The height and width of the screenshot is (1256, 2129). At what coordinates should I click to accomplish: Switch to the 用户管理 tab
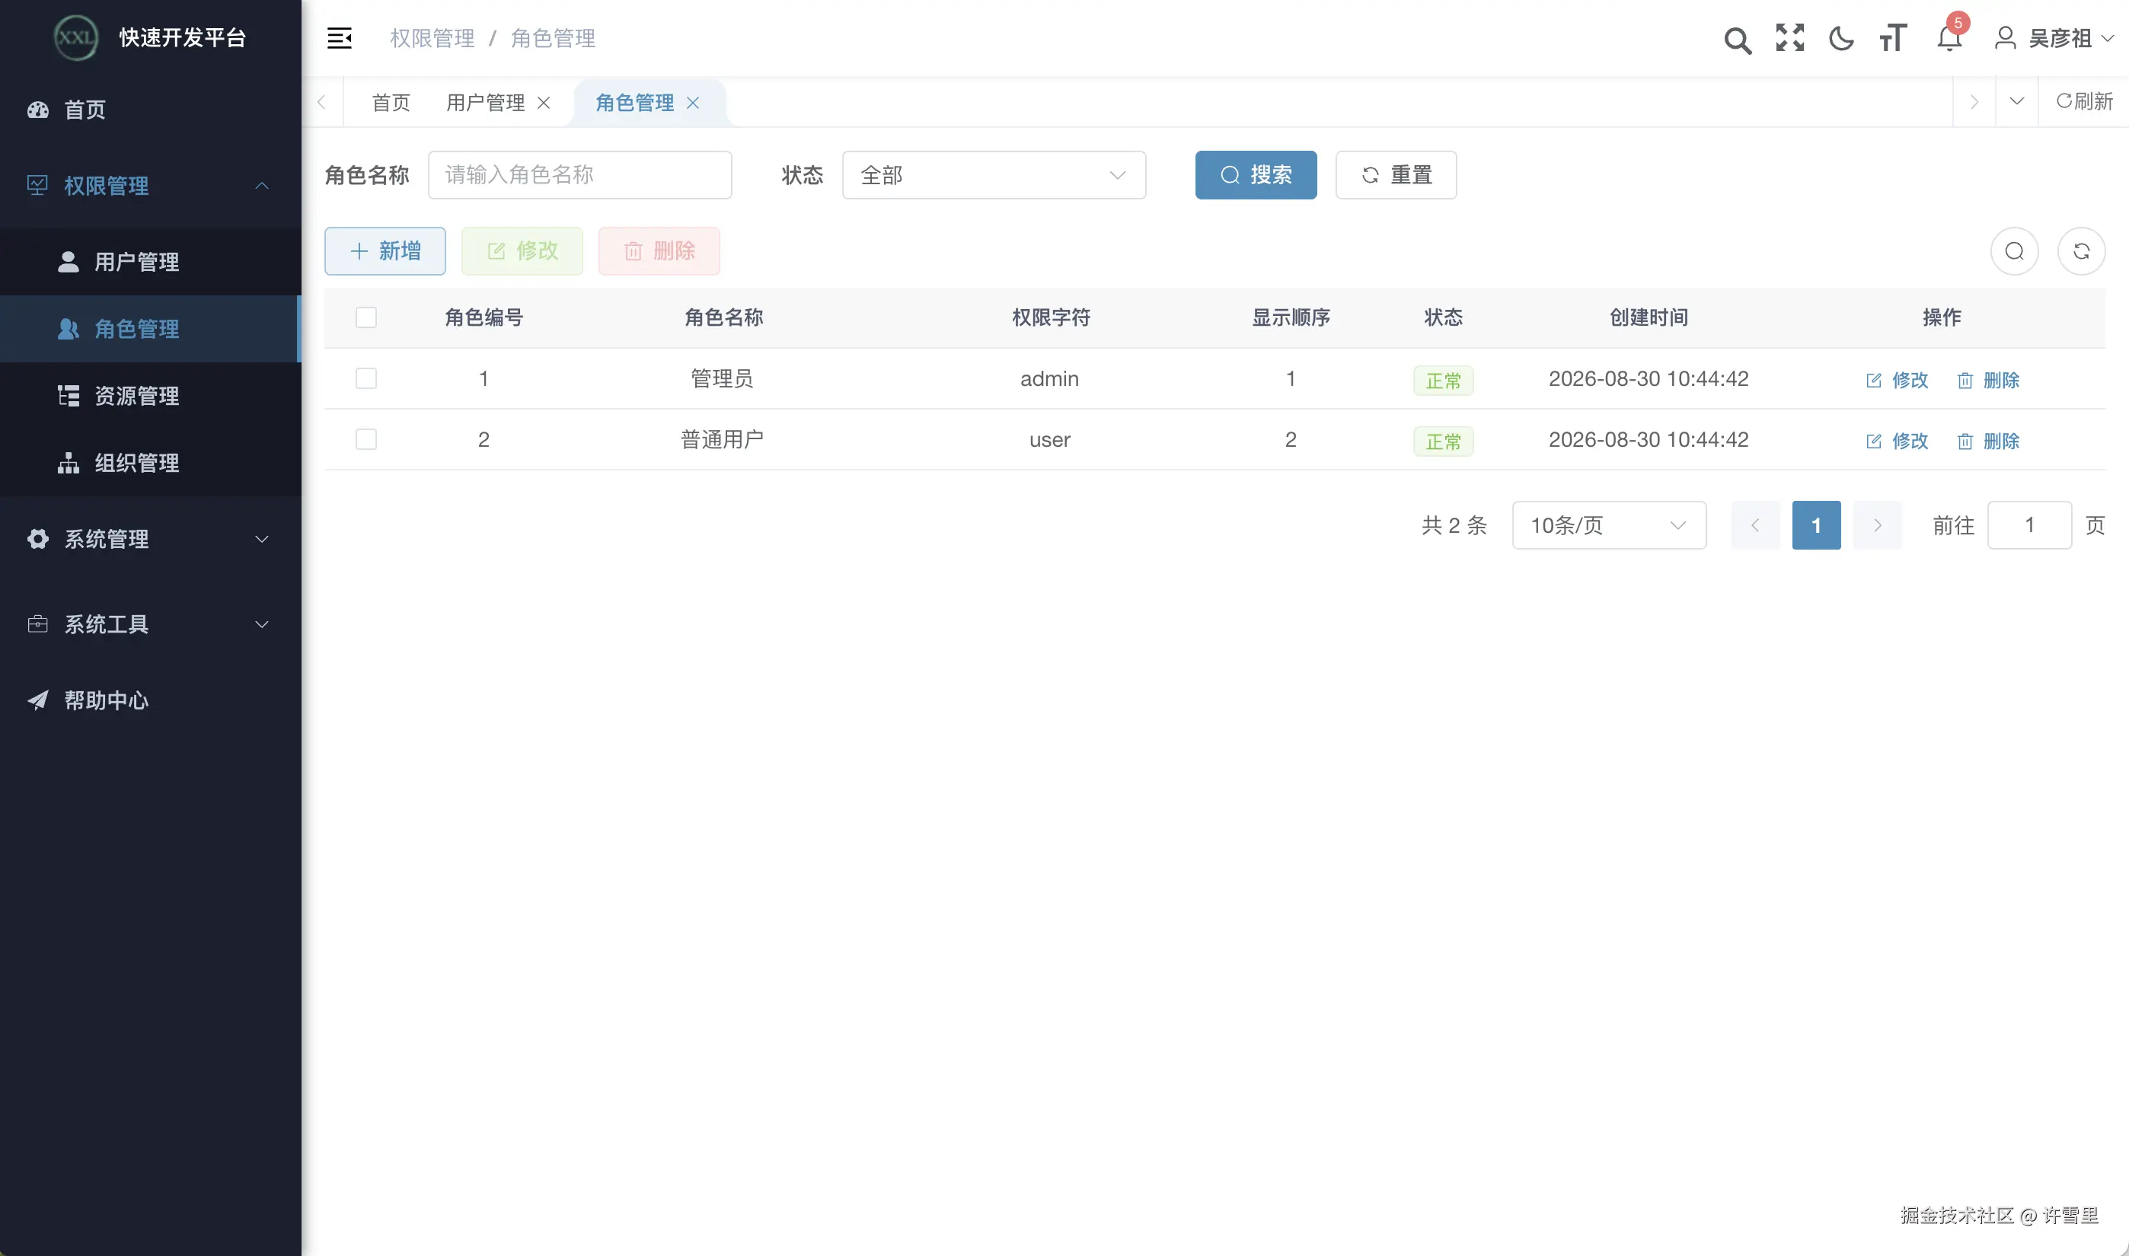[x=486, y=103]
